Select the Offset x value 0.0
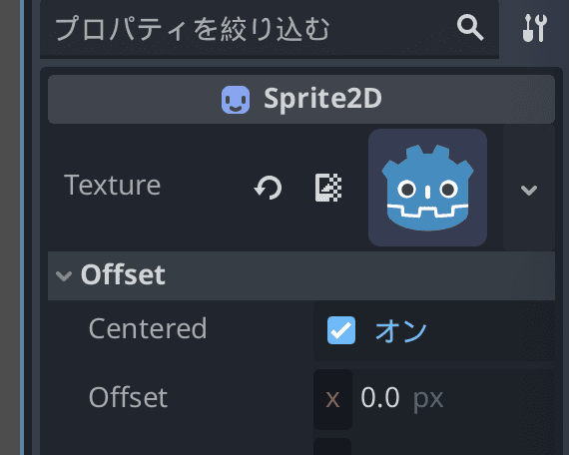The width and height of the screenshot is (569, 455). [380, 398]
